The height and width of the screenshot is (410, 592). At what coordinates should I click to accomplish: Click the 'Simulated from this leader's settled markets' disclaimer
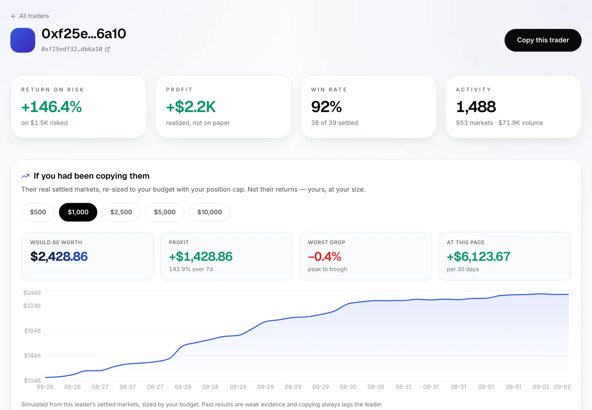(202, 404)
